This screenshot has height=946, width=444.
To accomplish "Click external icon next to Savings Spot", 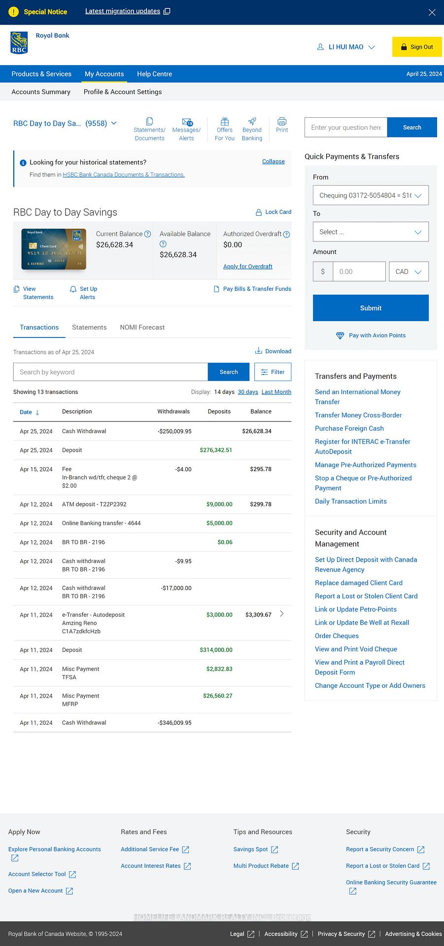I will 274,849.
